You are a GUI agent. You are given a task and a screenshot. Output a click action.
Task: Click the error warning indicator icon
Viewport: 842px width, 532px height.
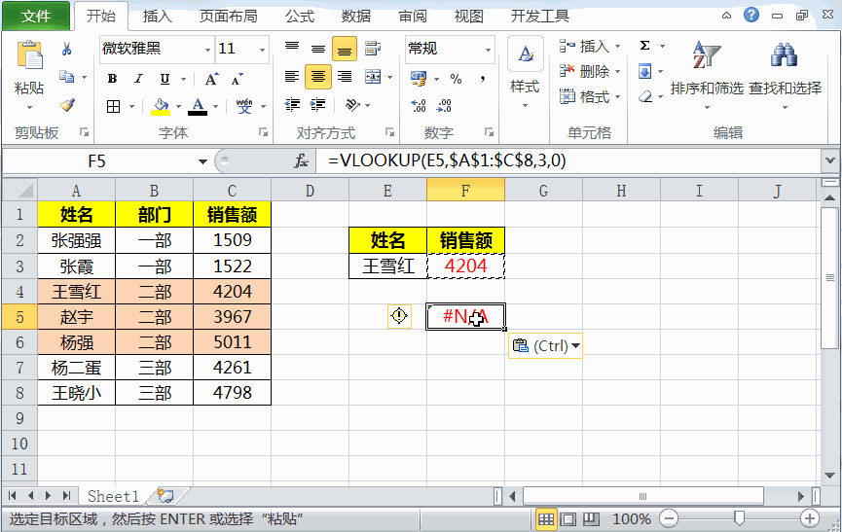pyautogui.click(x=399, y=316)
